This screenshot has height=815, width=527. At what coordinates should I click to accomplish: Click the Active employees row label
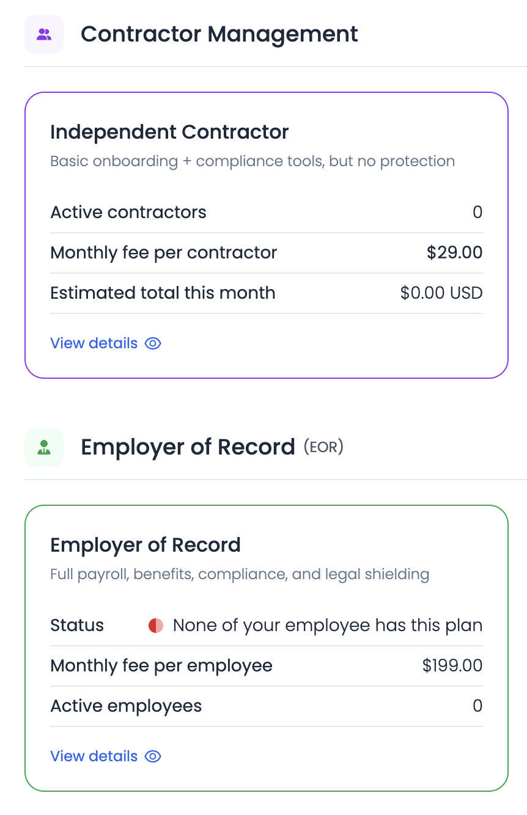pyautogui.click(x=126, y=706)
